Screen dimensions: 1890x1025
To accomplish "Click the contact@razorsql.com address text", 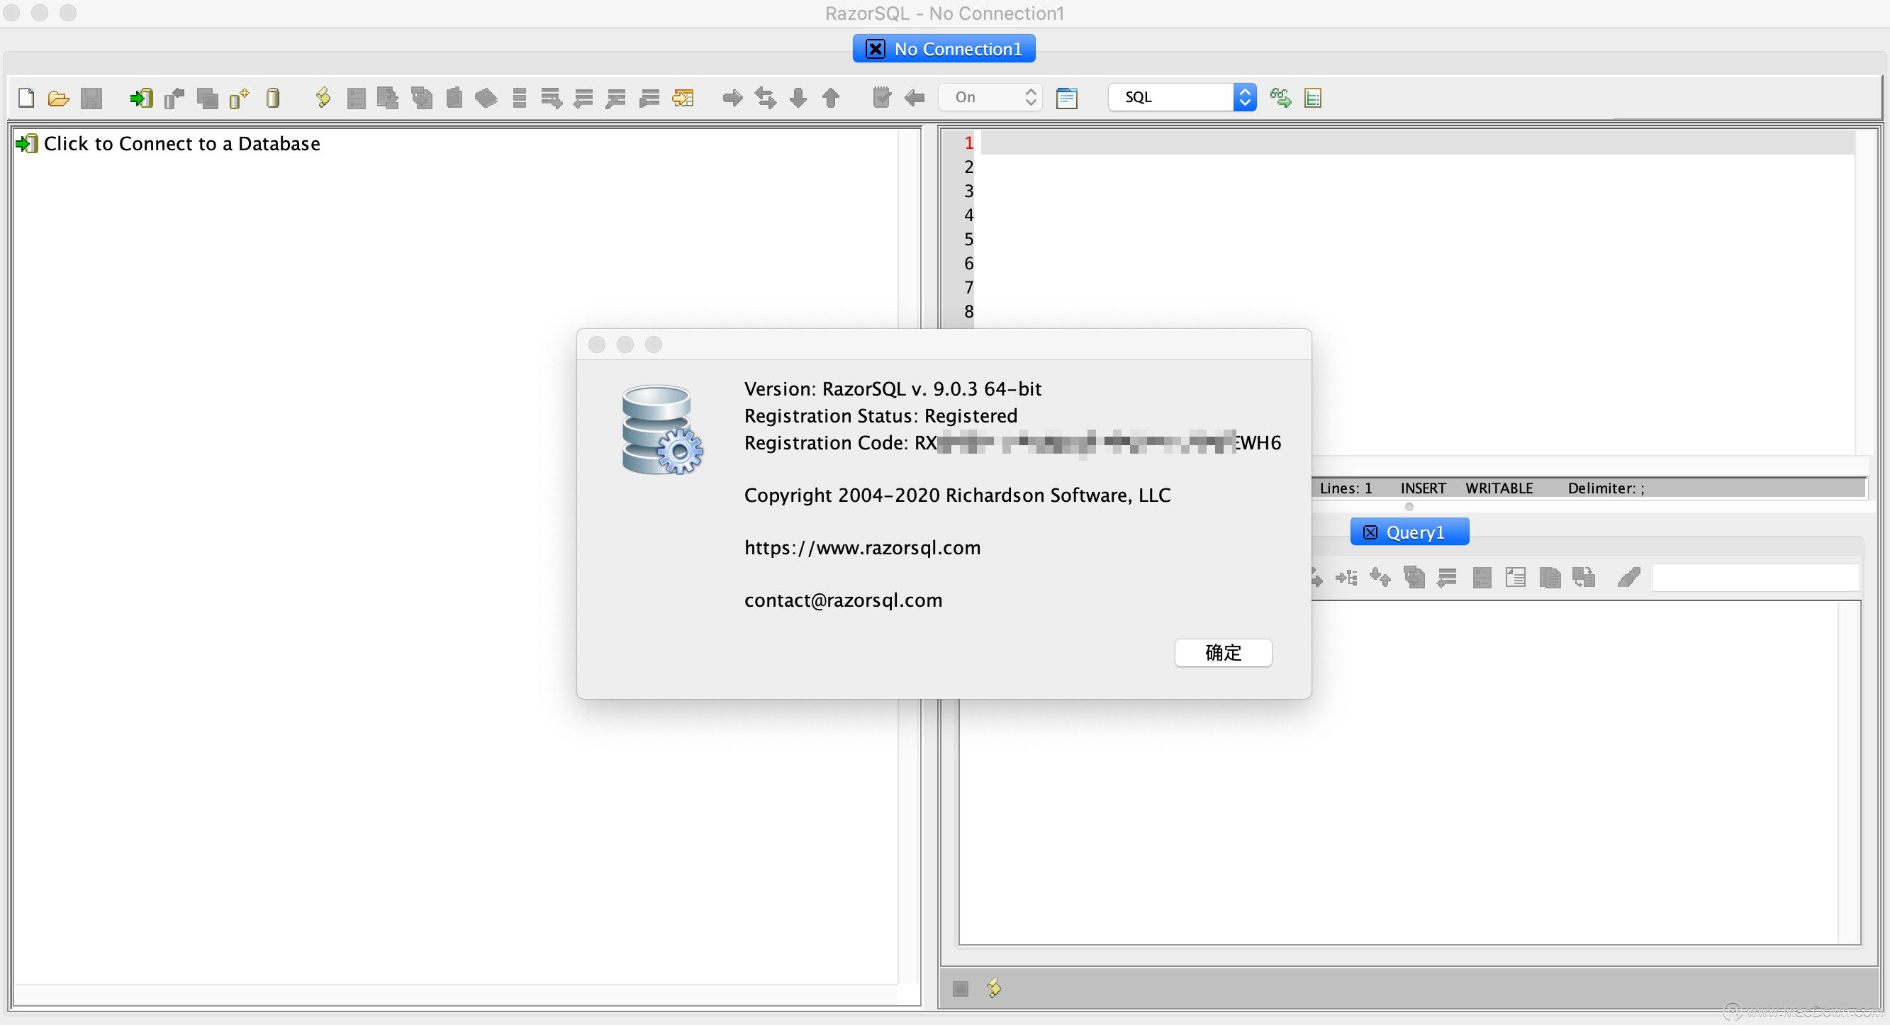I will coord(843,600).
